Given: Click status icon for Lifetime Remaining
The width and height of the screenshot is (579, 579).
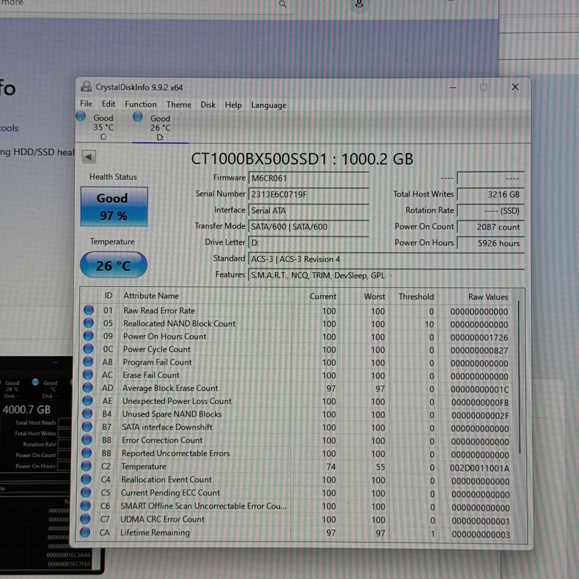Looking at the screenshot, I should [85, 532].
